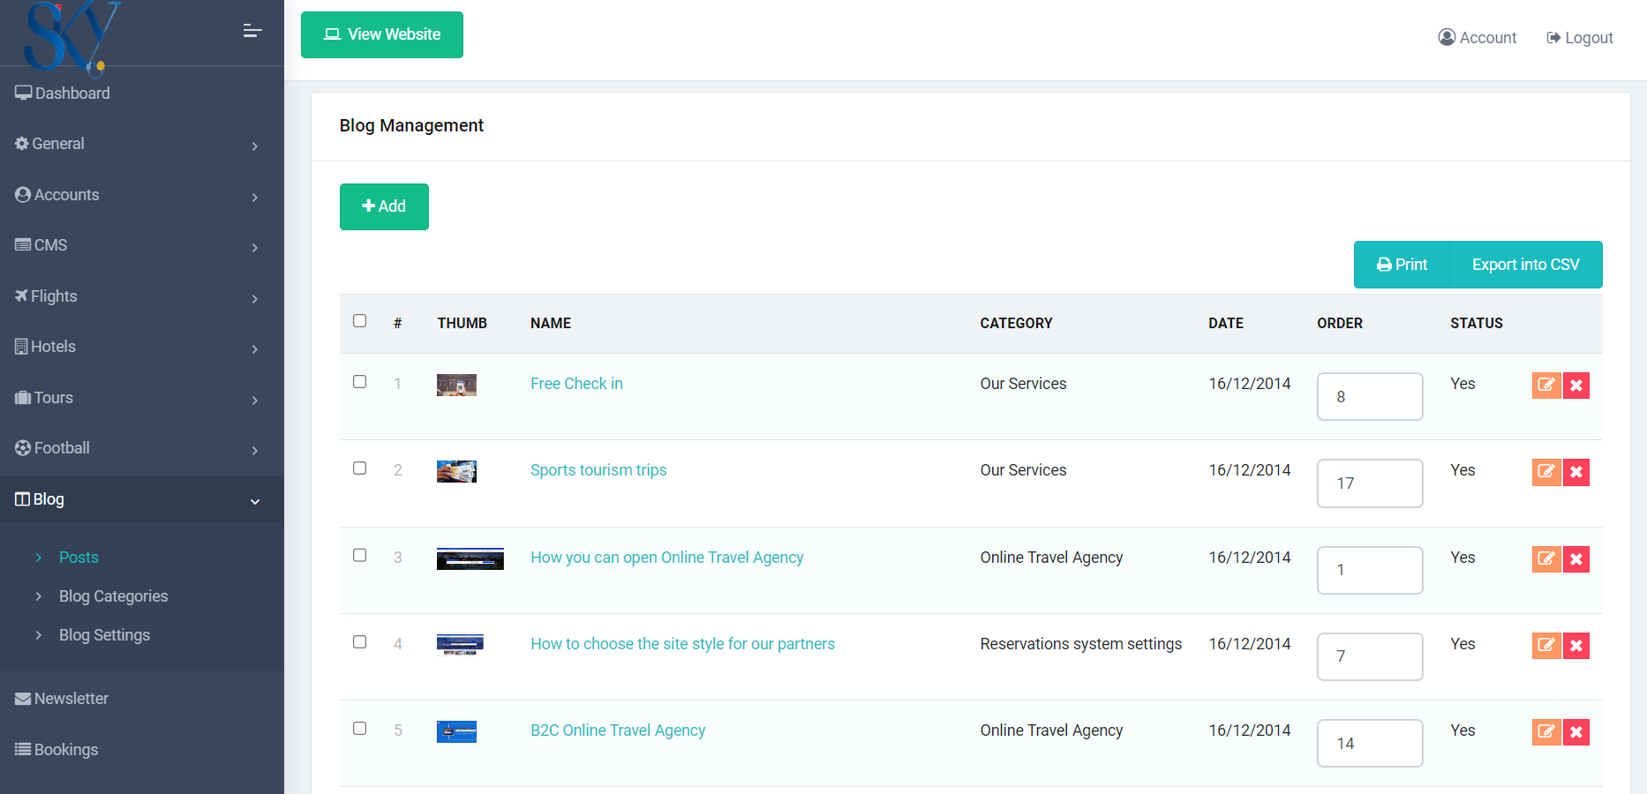Delete the Sports tourism trips post

1576,472
